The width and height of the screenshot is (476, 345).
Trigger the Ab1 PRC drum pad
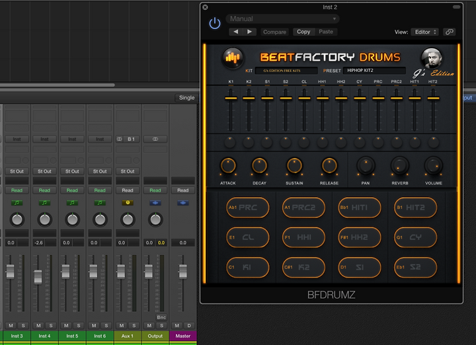click(248, 208)
